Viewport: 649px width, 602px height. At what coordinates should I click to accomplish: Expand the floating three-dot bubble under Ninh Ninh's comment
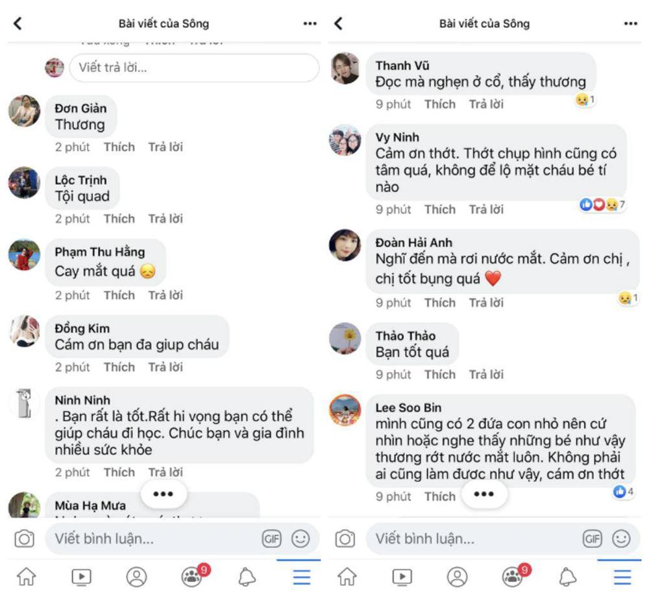163,494
